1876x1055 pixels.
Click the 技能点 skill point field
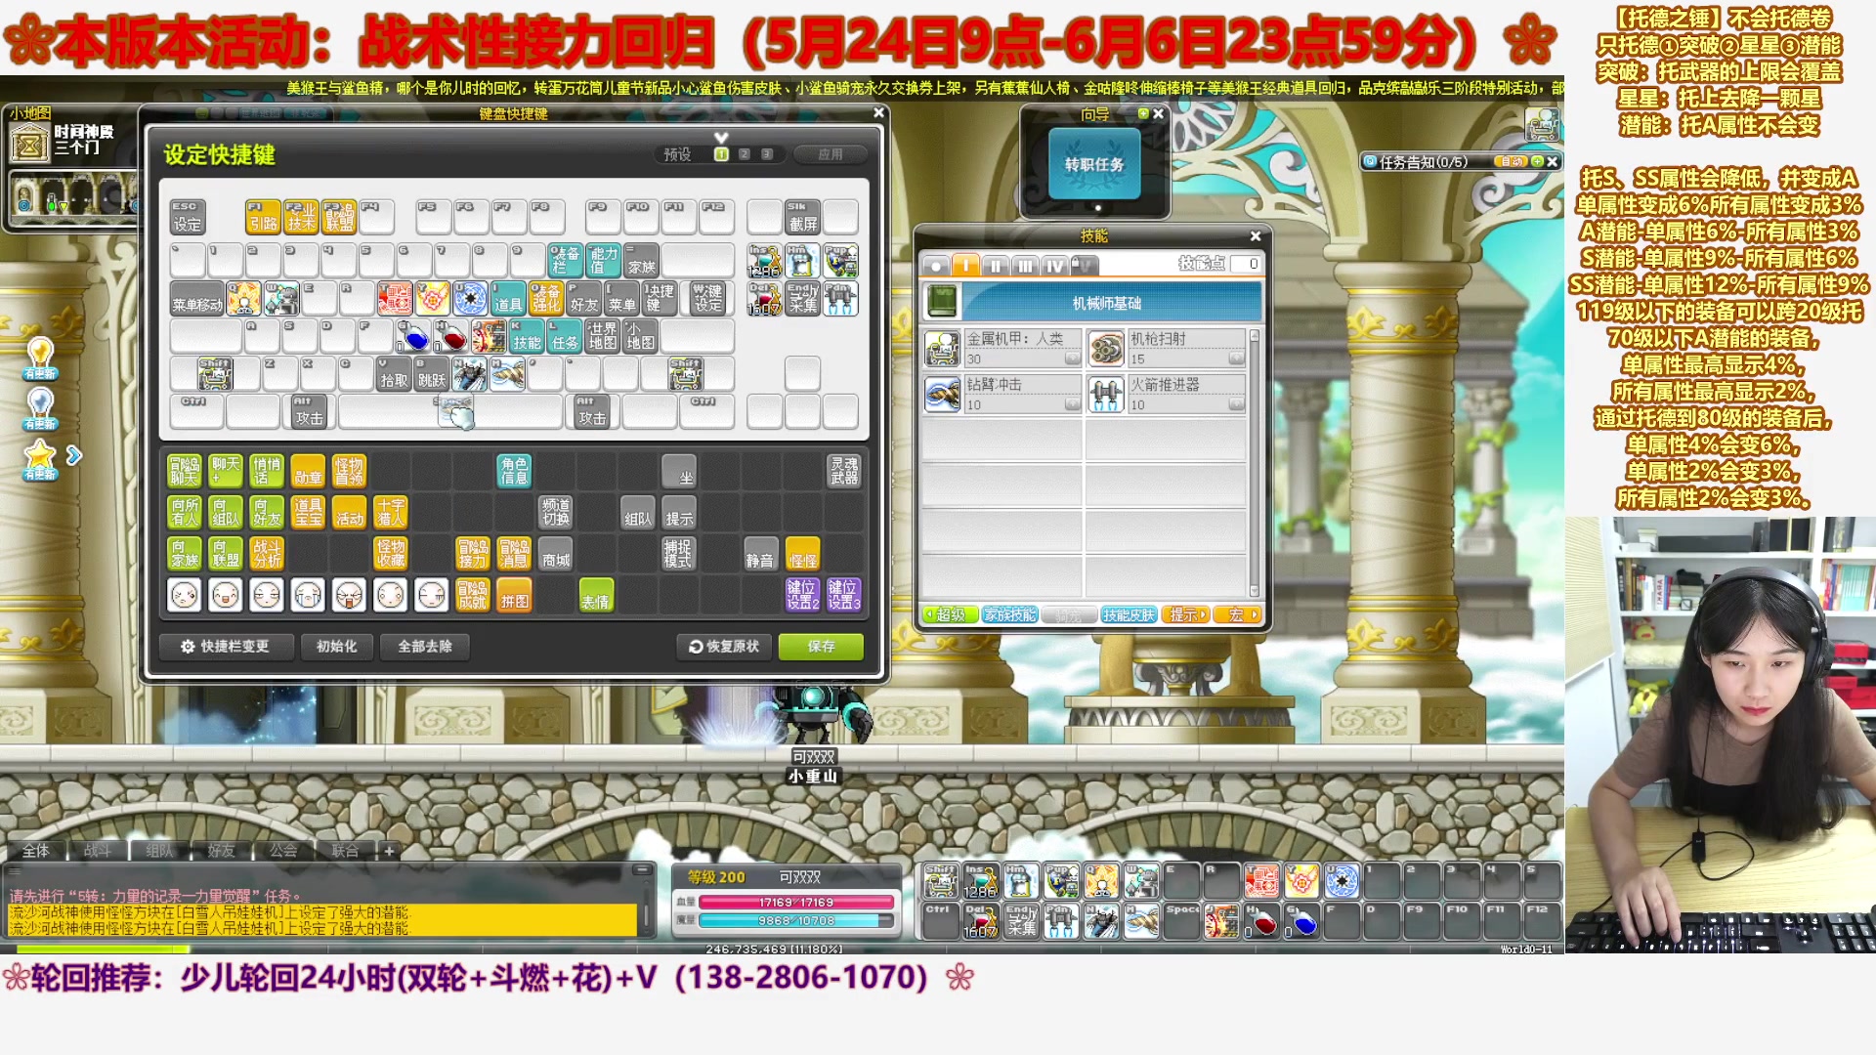pyautogui.click(x=1246, y=264)
